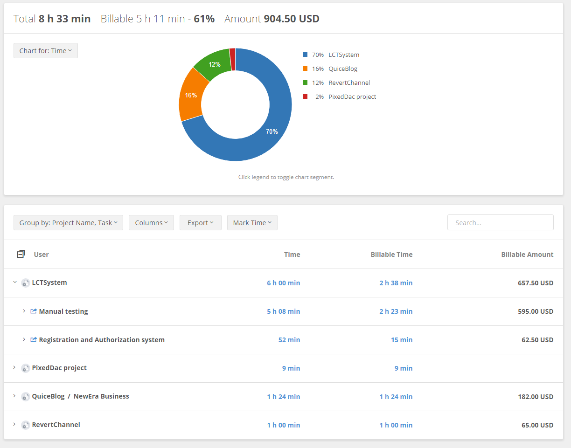Open the Registration and Authorization link icon
The image size is (571, 448).
[x=34, y=339]
